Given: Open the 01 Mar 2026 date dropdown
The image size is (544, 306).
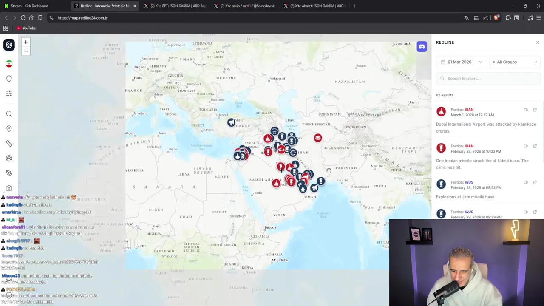Looking at the screenshot, I should tap(462, 62).
